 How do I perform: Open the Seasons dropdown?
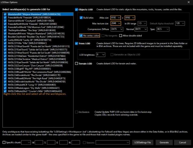(112, 143)
